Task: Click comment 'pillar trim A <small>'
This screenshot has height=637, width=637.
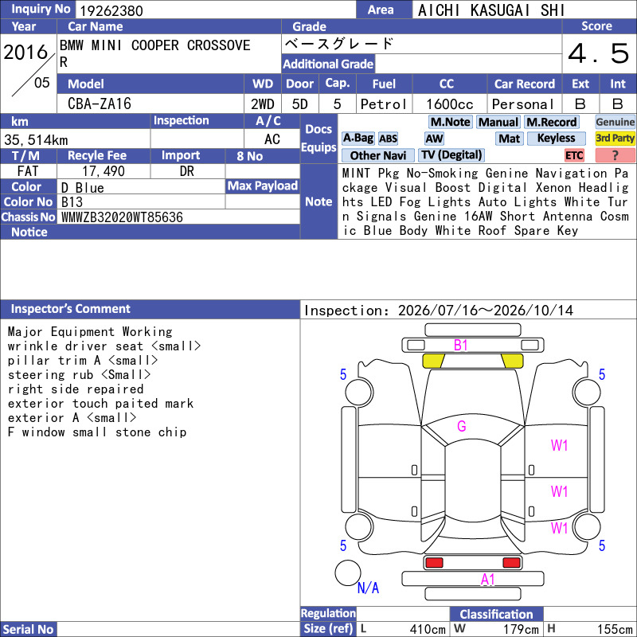Action: click(83, 361)
